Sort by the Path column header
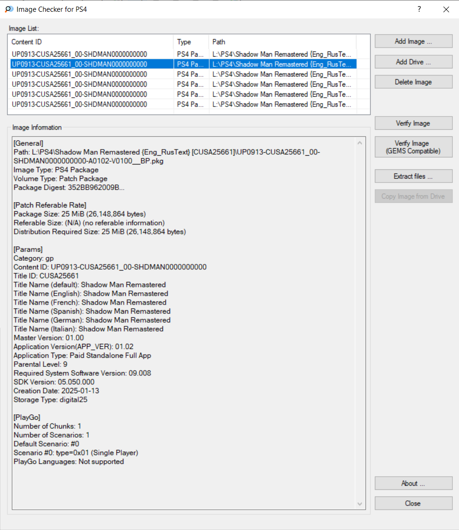This screenshot has height=530, width=459. click(282, 42)
